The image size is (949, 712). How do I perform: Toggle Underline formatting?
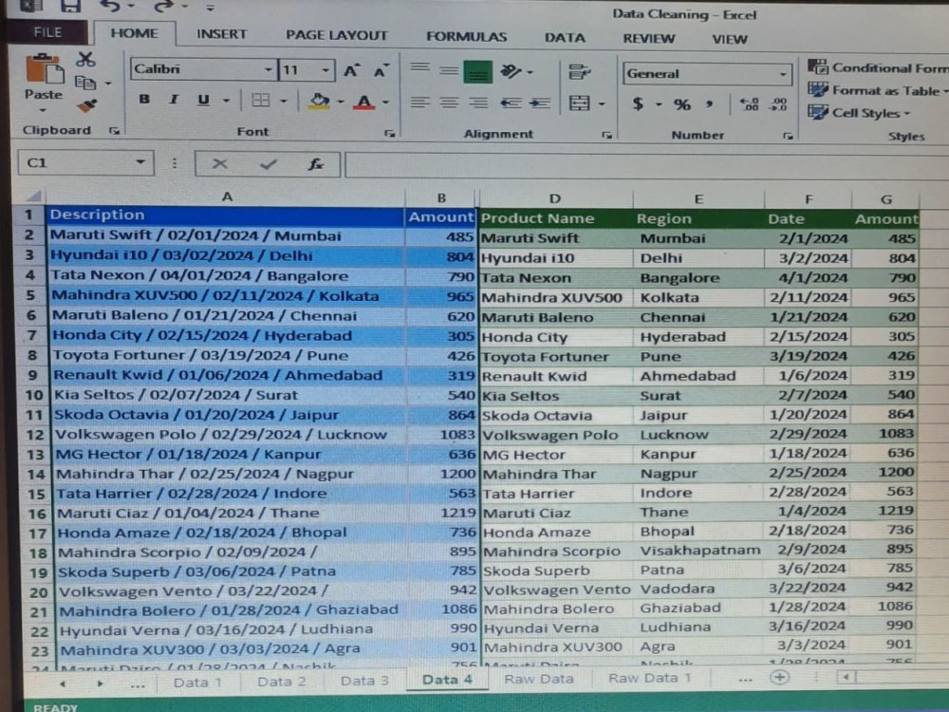pos(203,100)
